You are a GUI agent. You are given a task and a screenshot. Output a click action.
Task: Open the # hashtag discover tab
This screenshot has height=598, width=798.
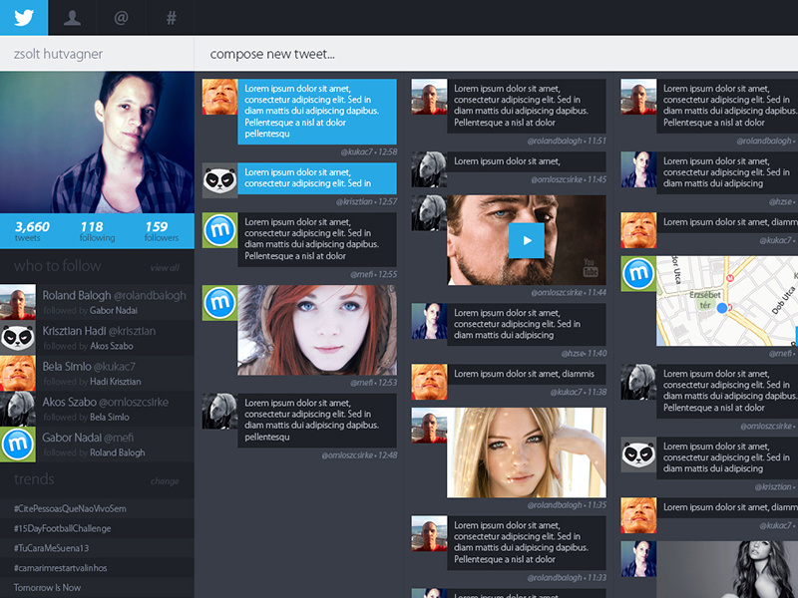[x=171, y=17]
